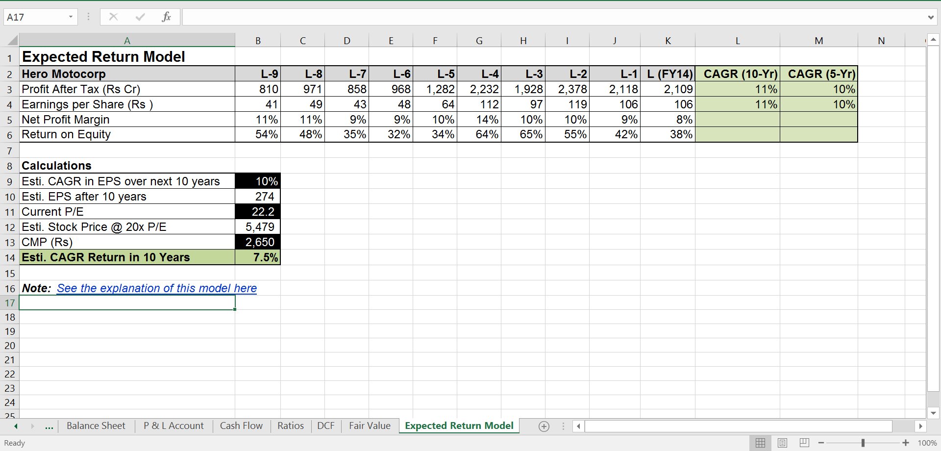Select 'Esti. CAGR Return in 10 Years' cell
This screenshot has width=941, height=451.
tap(127, 257)
